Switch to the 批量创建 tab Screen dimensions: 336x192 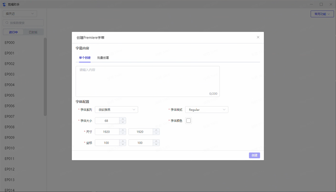103,58
